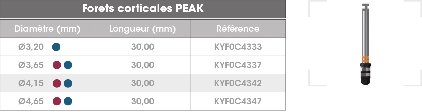Viewport: 422px width, 112px height.
Task: Select the Forets corticales PEAK title bar
Action: coord(143,9)
